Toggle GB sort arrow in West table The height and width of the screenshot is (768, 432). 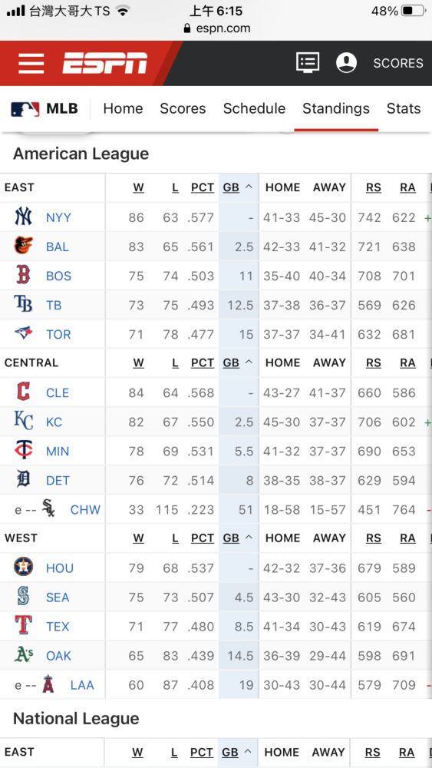click(x=249, y=538)
